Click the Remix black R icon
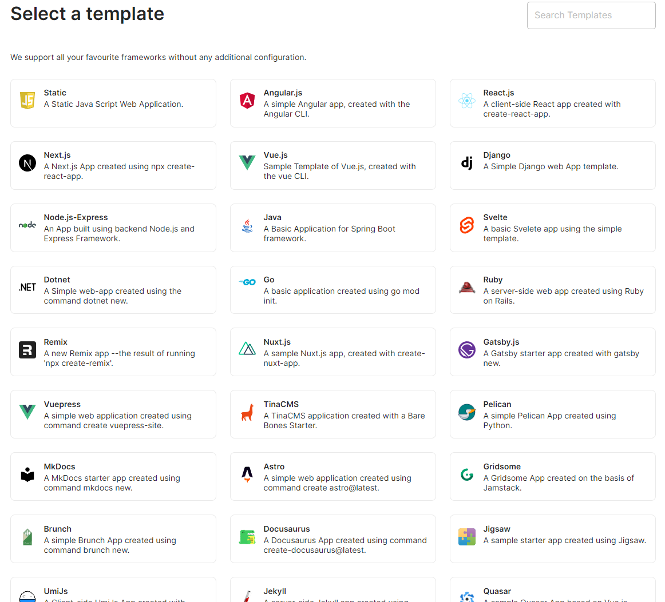665x602 pixels. (x=27, y=350)
